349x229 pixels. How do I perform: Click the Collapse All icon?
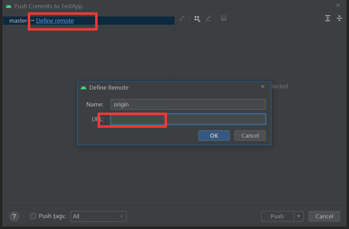pos(339,18)
